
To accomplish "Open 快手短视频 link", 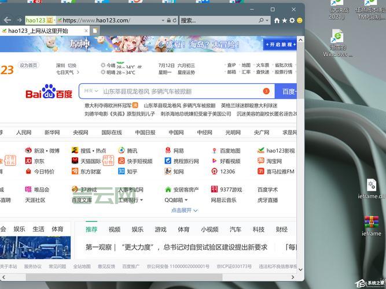I will pos(135,161).
